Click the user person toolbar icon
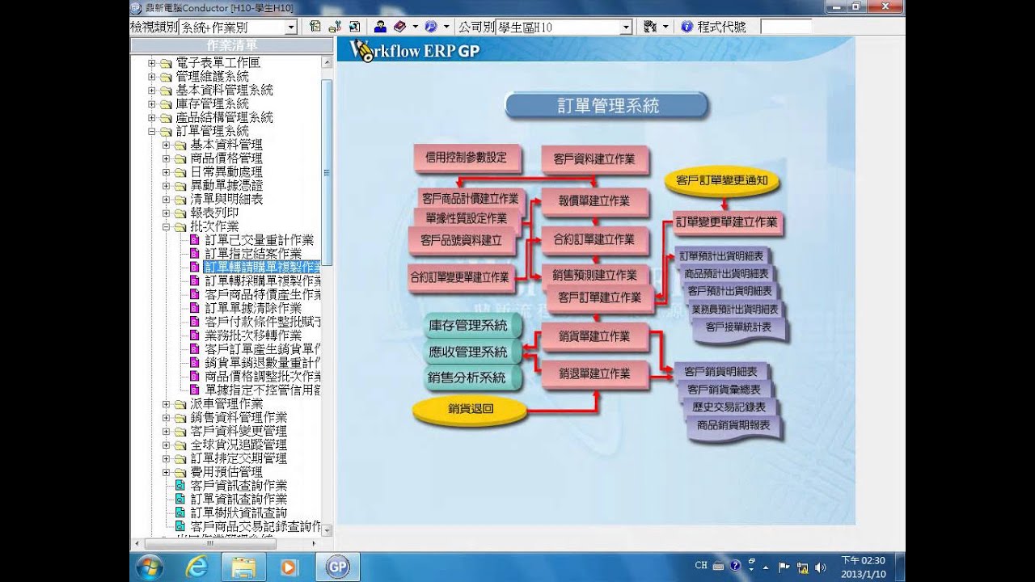The height and width of the screenshot is (582, 1035). pyautogui.click(x=379, y=27)
